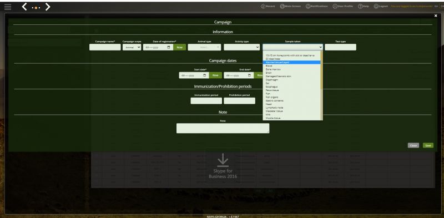Click the End date field

pos(239,75)
